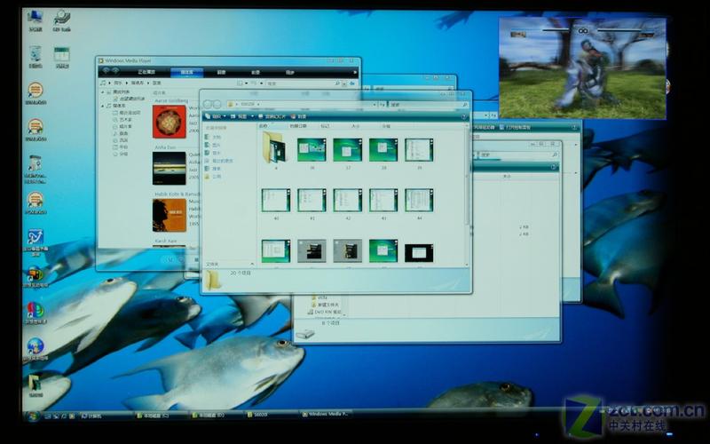
Task: Open the 刻录 tab in Media Player
Action: pyautogui.click(x=256, y=72)
